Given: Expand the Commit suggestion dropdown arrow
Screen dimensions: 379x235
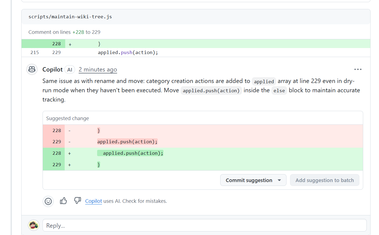Looking at the screenshot, I should pyautogui.click(x=279, y=180).
